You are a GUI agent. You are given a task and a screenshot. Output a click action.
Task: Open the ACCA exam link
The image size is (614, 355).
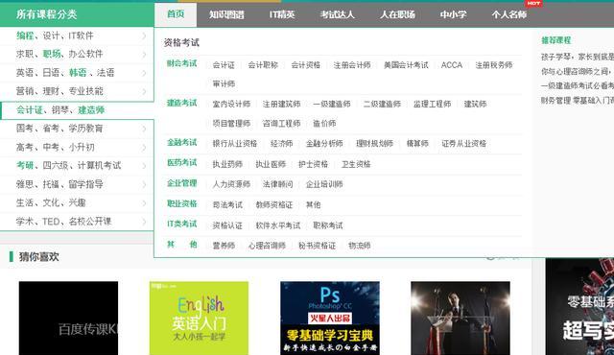pos(452,65)
